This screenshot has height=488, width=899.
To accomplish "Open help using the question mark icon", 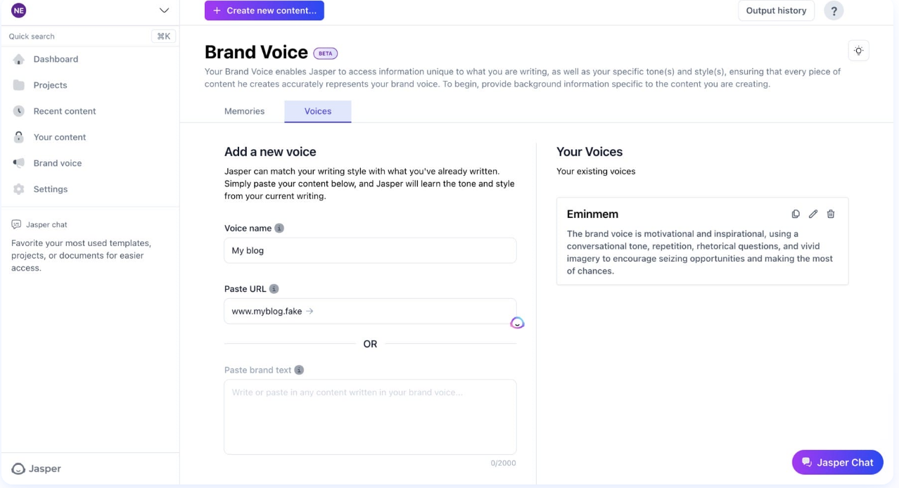I will point(834,11).
